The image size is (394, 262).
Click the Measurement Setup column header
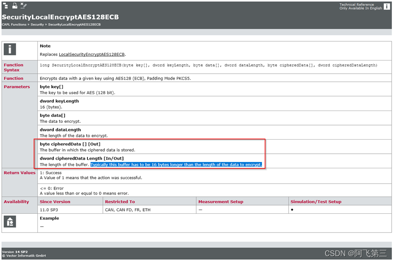pyautogui.click(x=221, y=202)
